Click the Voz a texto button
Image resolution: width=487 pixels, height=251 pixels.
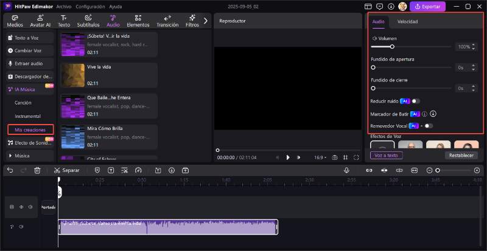point(386,156)
